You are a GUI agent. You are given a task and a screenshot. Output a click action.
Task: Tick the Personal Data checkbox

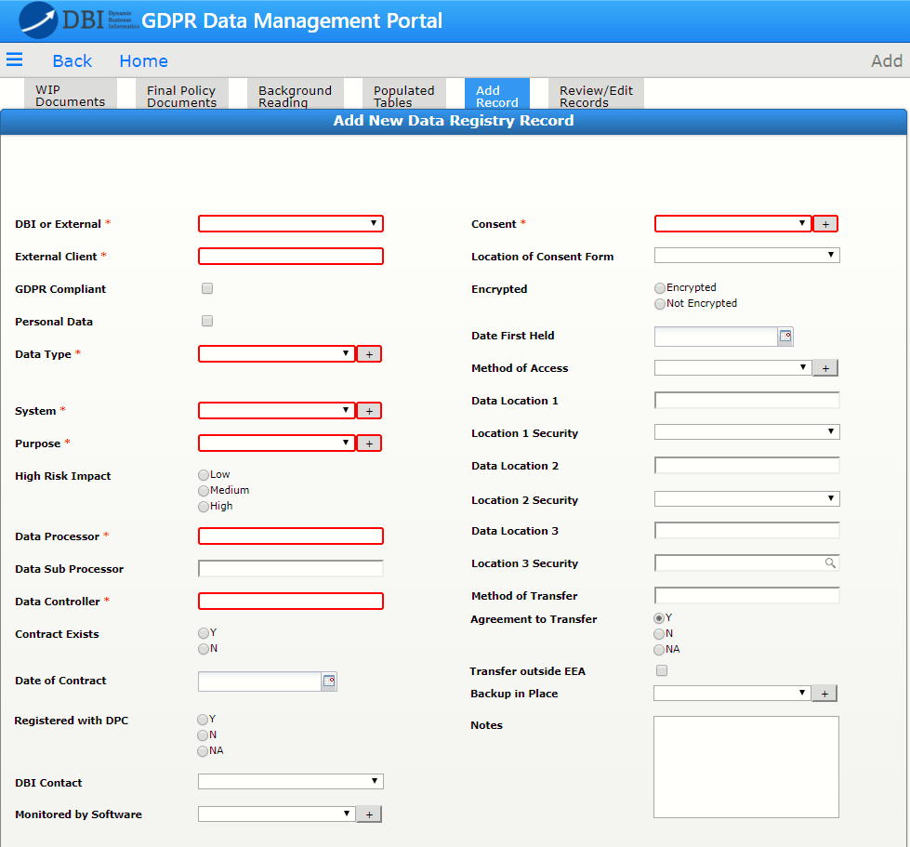pyautogui.click(x=207, y=321)
